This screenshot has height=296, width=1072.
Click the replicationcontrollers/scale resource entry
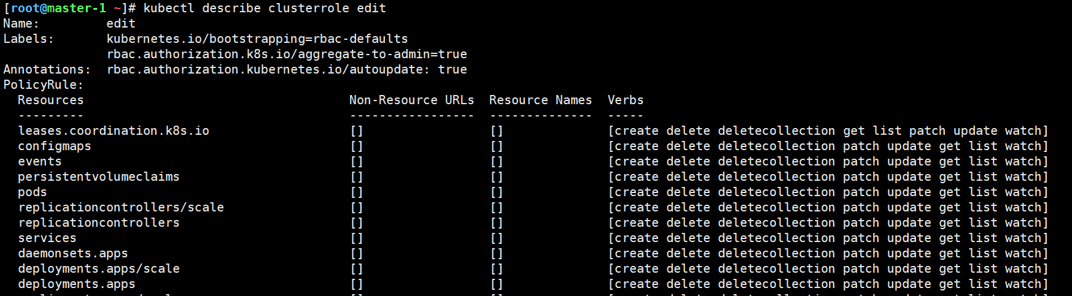pyautogui.click(x=121, y=207)
